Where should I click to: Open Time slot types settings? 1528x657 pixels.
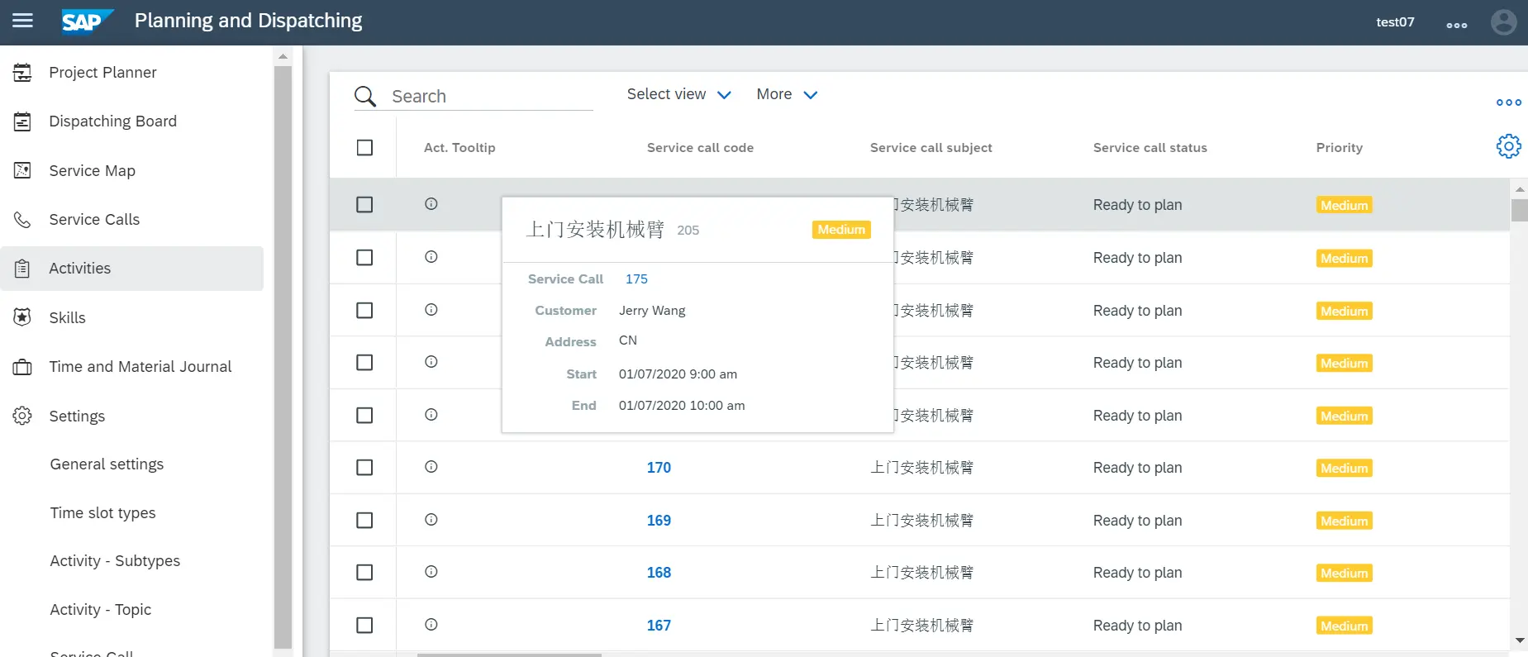click(x=102, y=513)
